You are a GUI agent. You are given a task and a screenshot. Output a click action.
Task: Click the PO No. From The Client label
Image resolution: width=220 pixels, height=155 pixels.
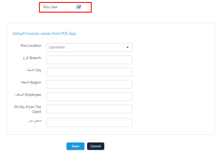coord(28,109)
